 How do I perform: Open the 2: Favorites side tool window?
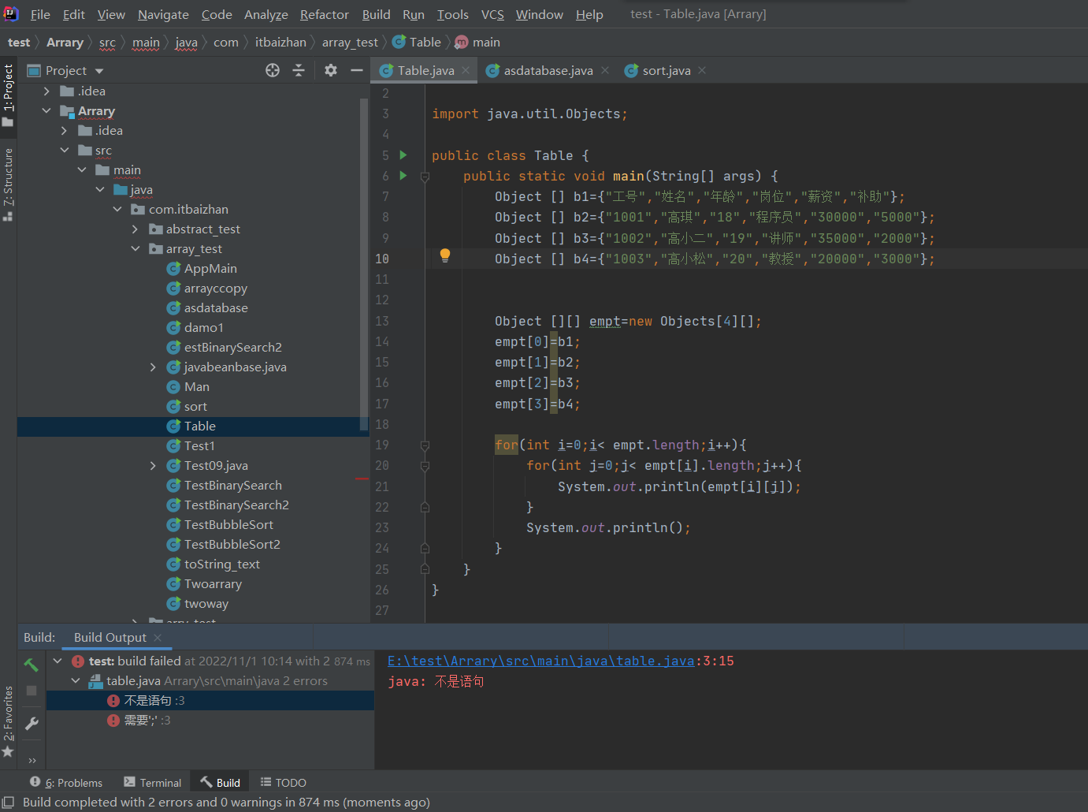point(8,721)
